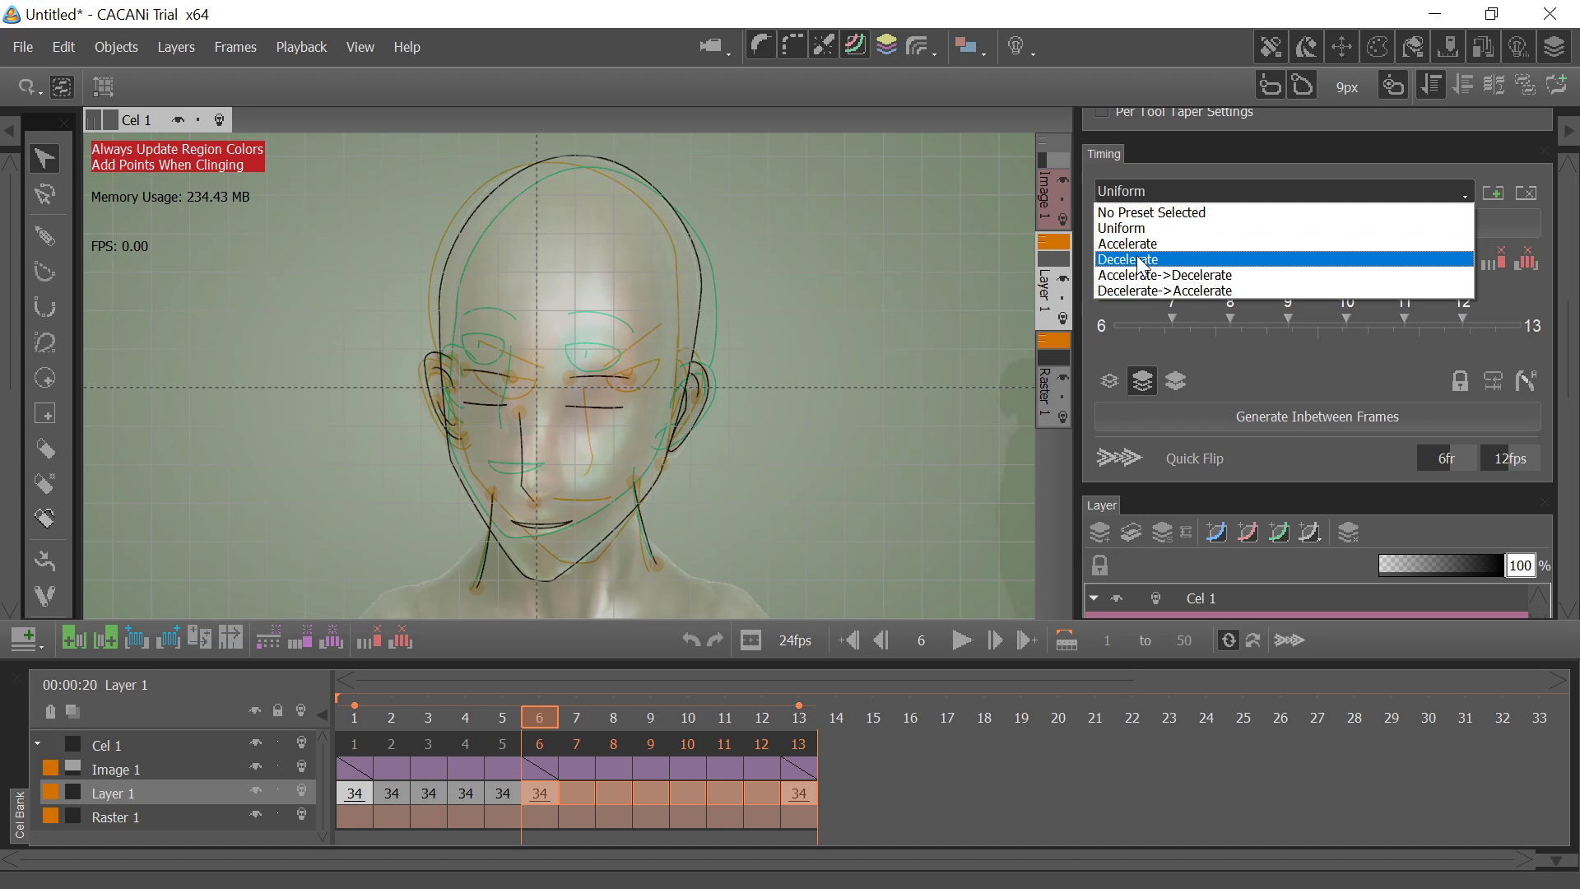
Task: Select Decelerate preset from dropdown list
Action: 1127,259
